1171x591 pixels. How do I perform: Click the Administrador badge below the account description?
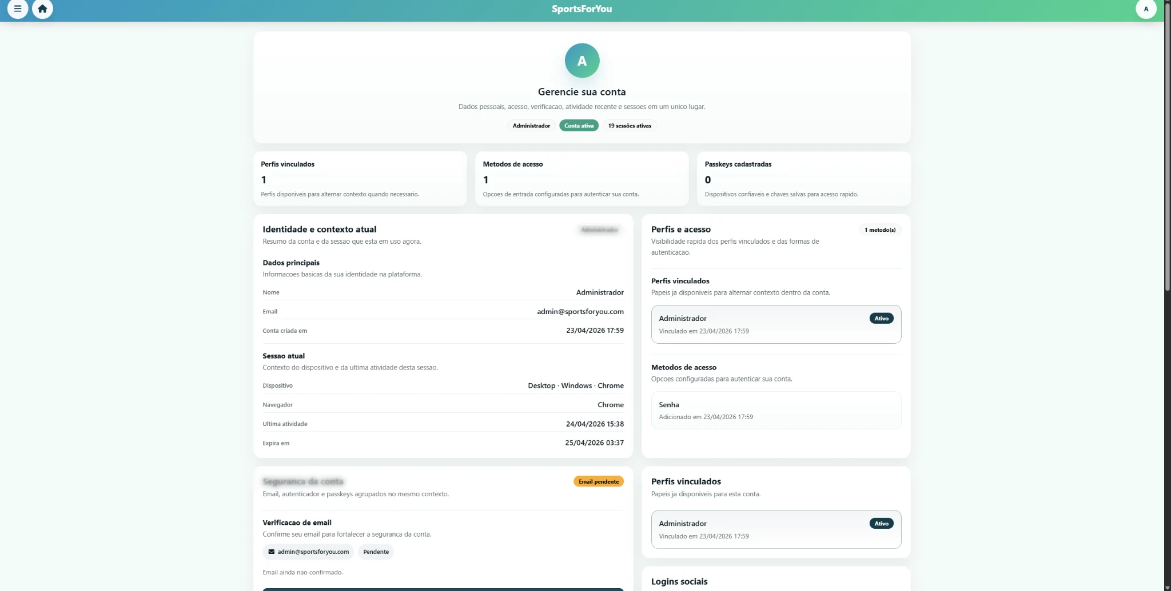[531, 126]
